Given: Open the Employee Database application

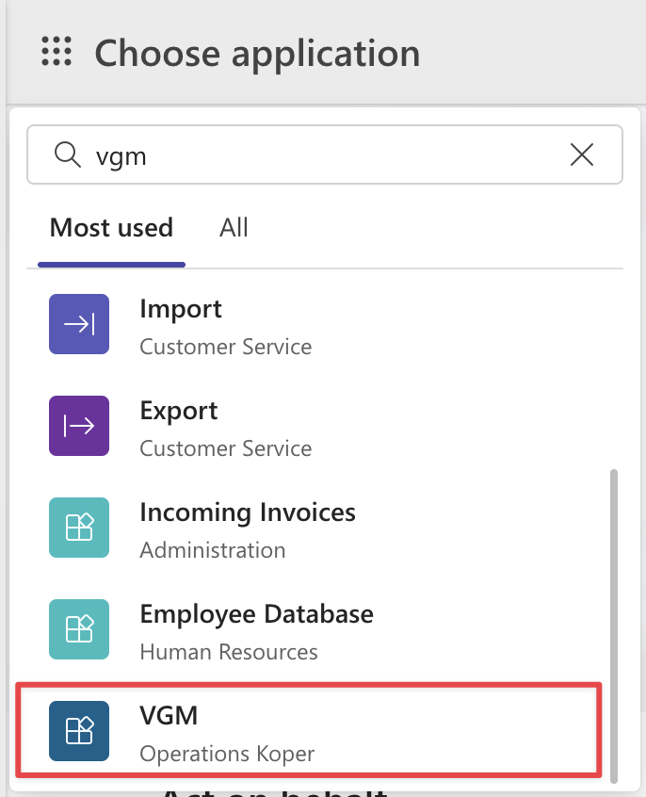Looking at the screenshot, I should click(x=256, y=614).
